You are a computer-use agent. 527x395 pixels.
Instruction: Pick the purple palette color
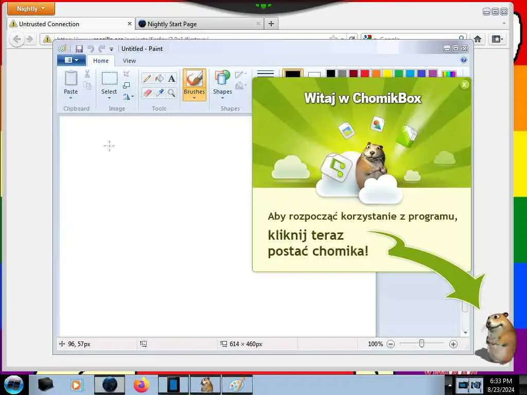tap(433, 74)
